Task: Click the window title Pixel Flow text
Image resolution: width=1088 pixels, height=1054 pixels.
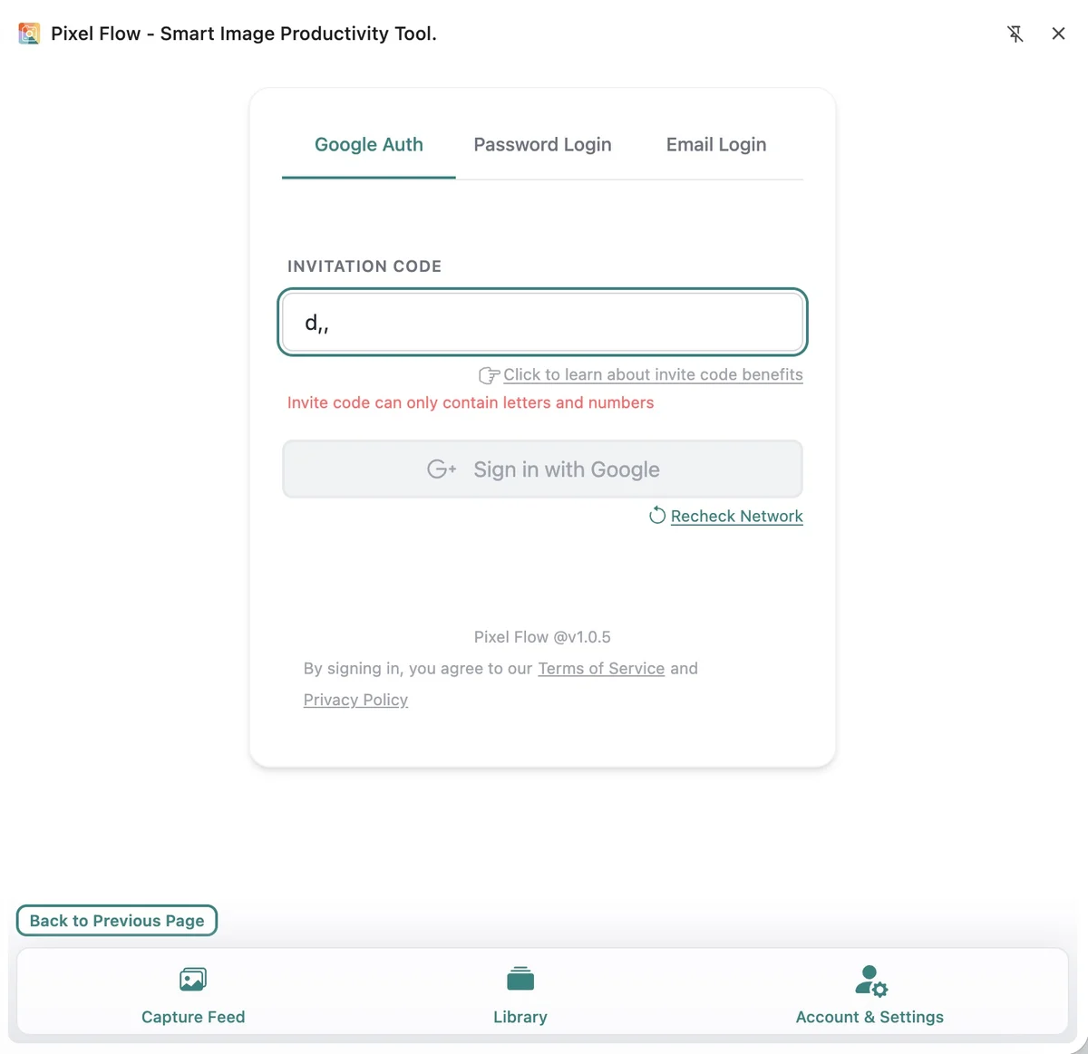Action: [x=244, y=34]
